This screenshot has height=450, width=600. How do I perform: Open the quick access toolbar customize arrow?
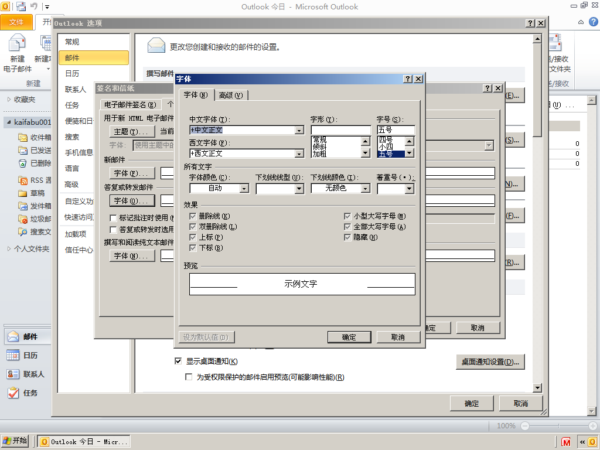point(47,6)
